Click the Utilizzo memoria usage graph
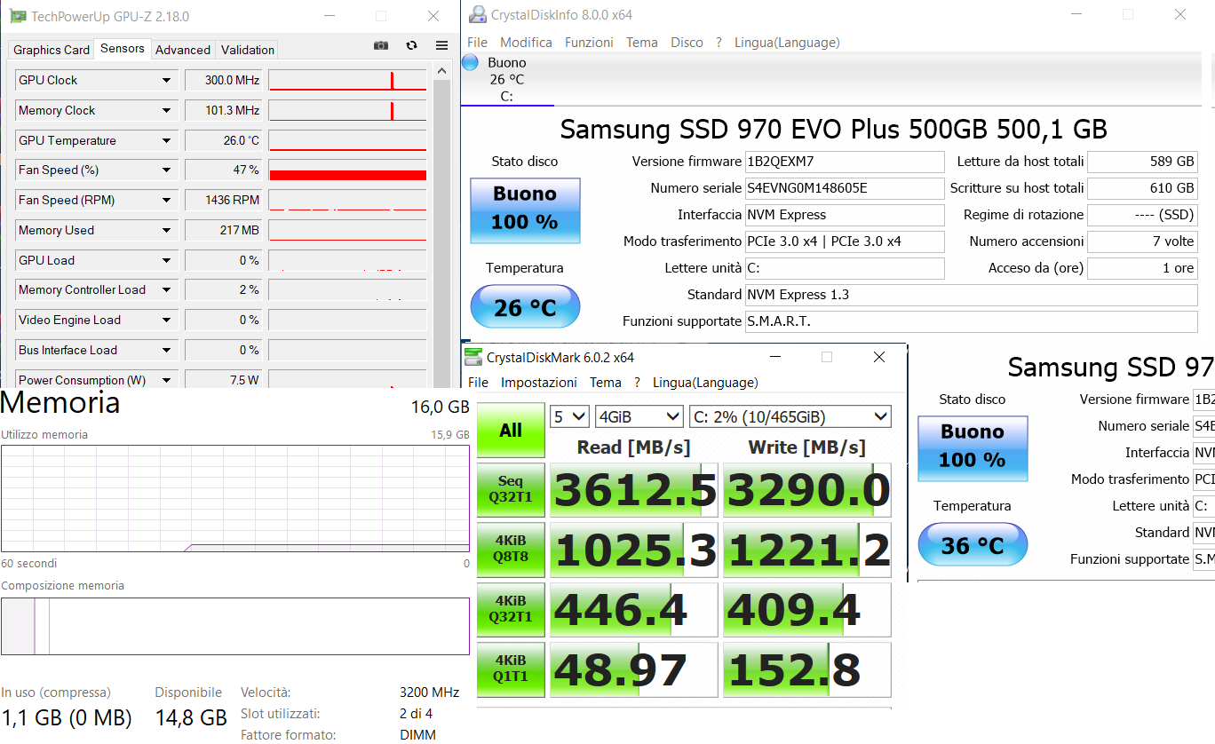The image size is (1215, 744). [x=235, y=498]
